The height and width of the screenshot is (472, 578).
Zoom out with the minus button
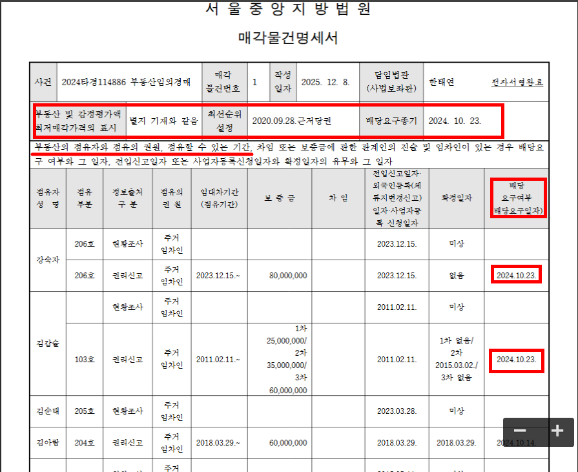point(520,431)
